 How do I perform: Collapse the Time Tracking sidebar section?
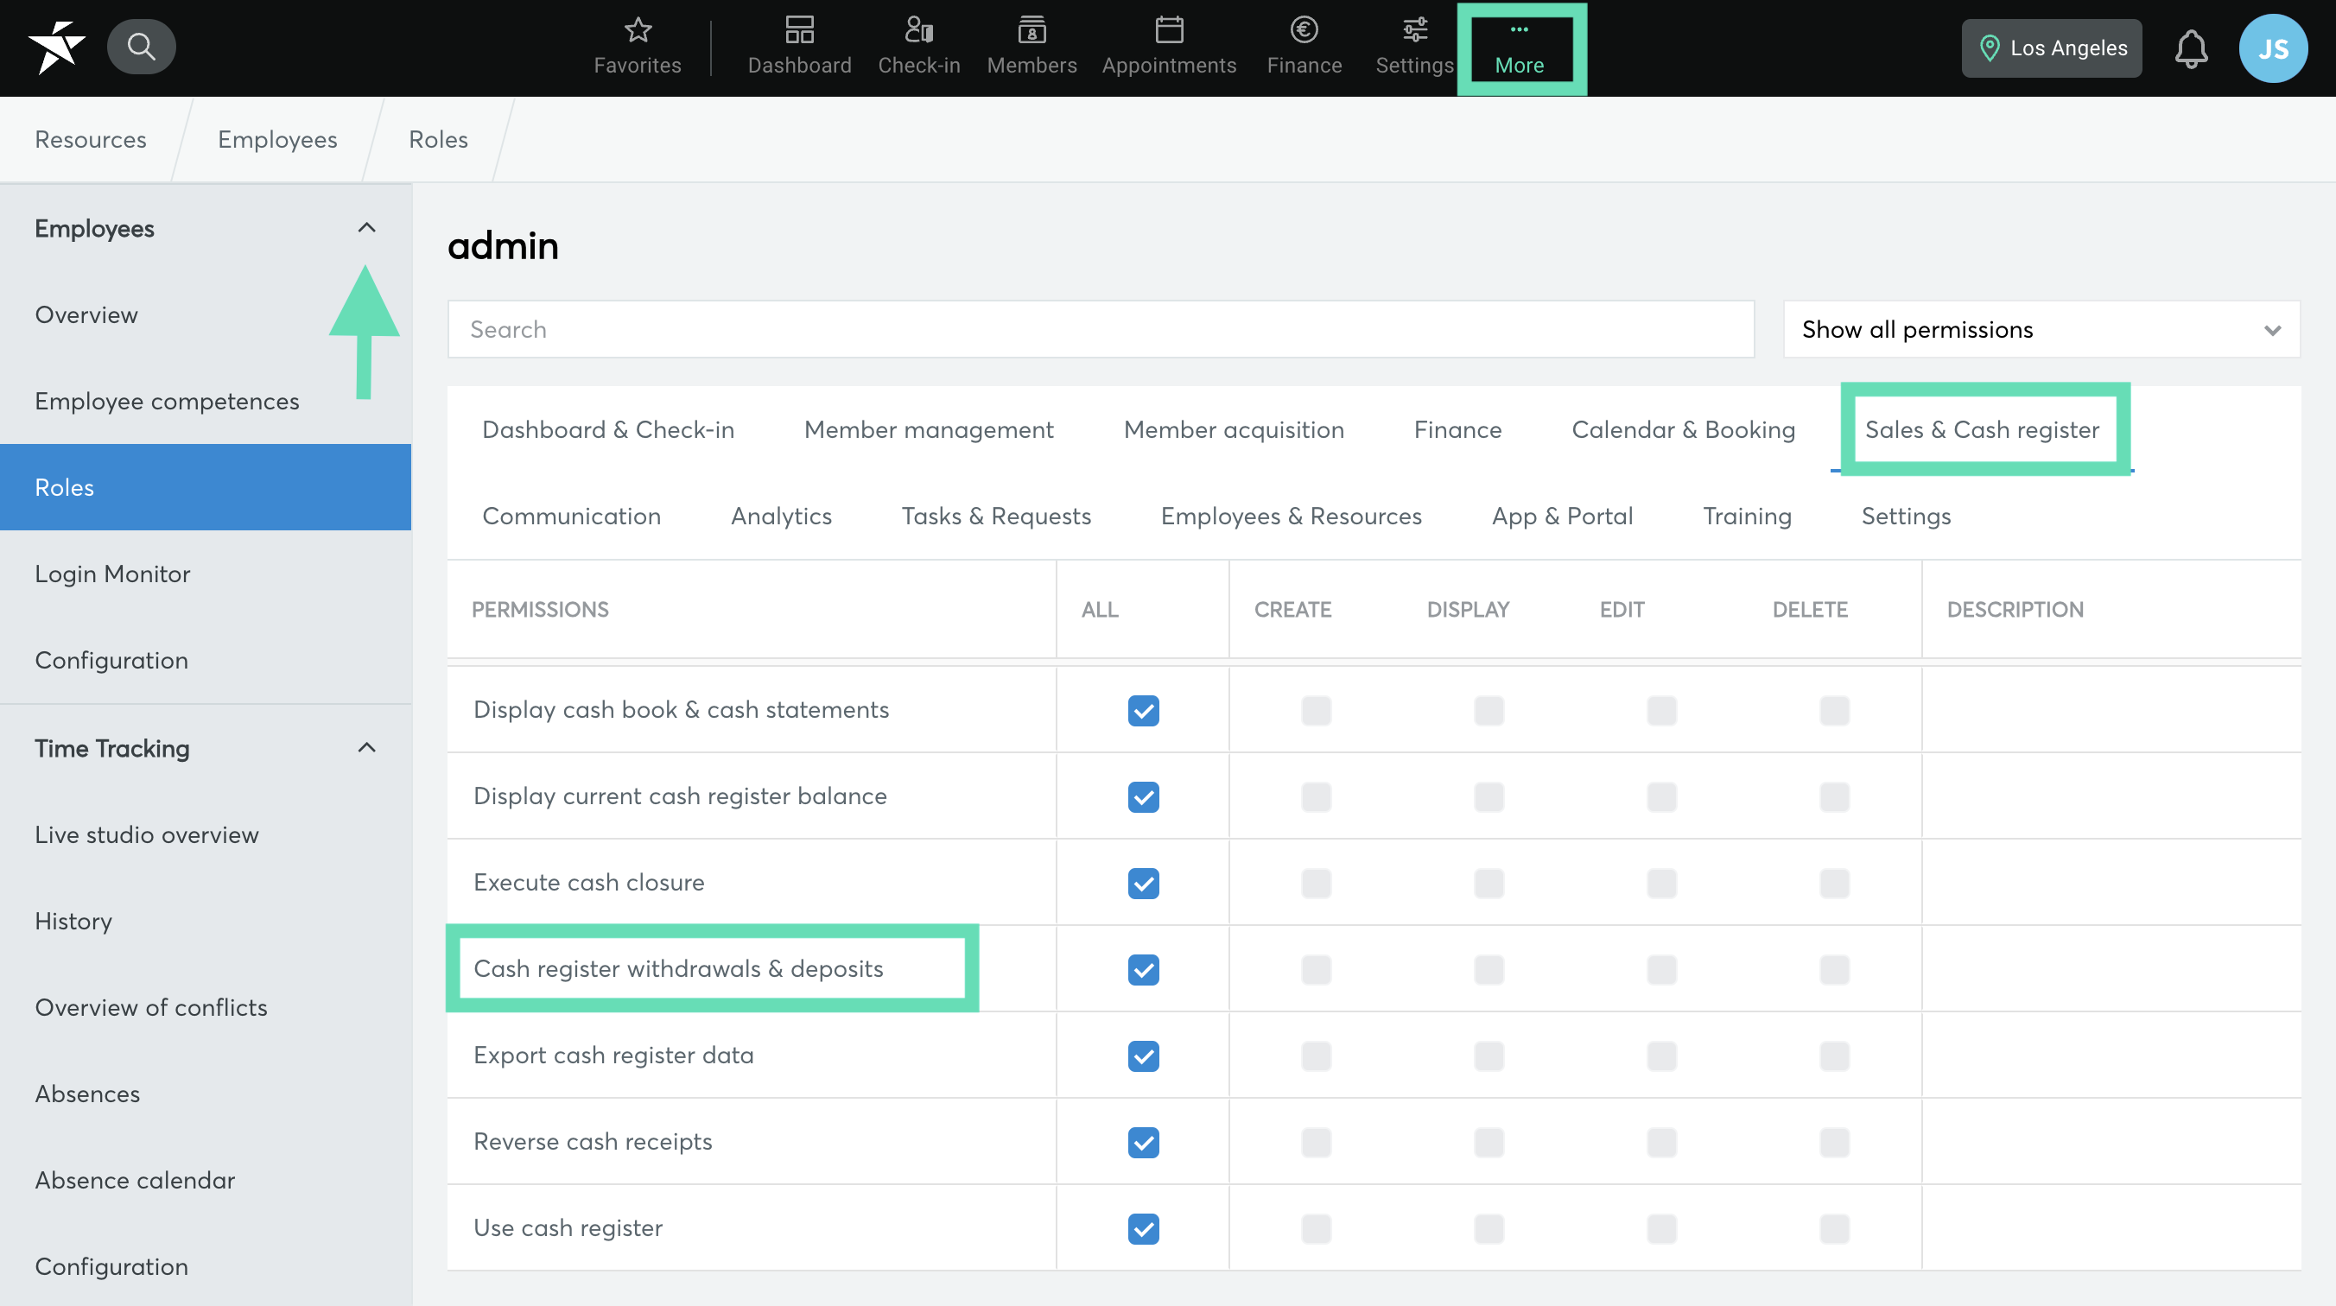coord(366,748)
